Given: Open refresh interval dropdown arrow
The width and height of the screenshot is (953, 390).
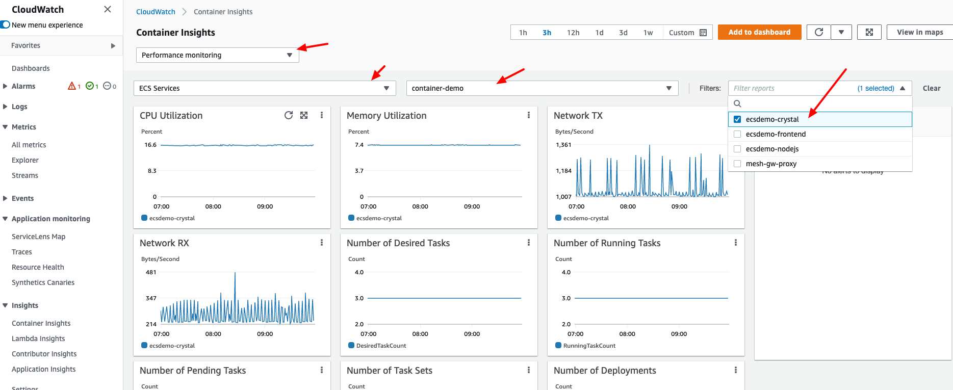Looking at the screenshot, I should click(x=841, y=32).
